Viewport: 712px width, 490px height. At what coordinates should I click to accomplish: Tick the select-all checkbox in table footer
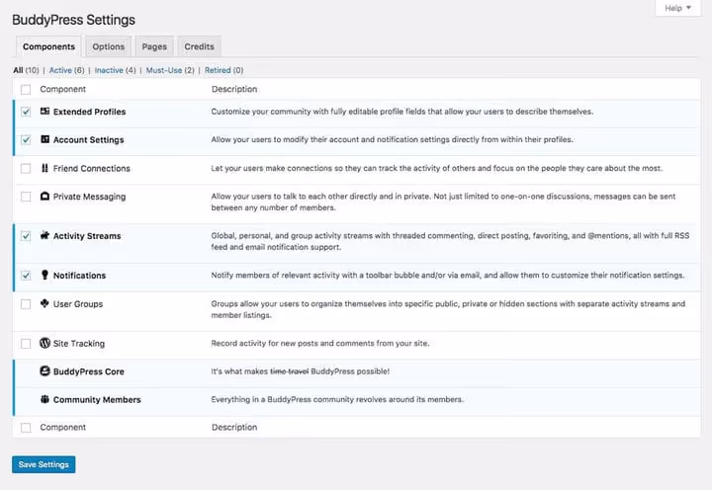26,428
